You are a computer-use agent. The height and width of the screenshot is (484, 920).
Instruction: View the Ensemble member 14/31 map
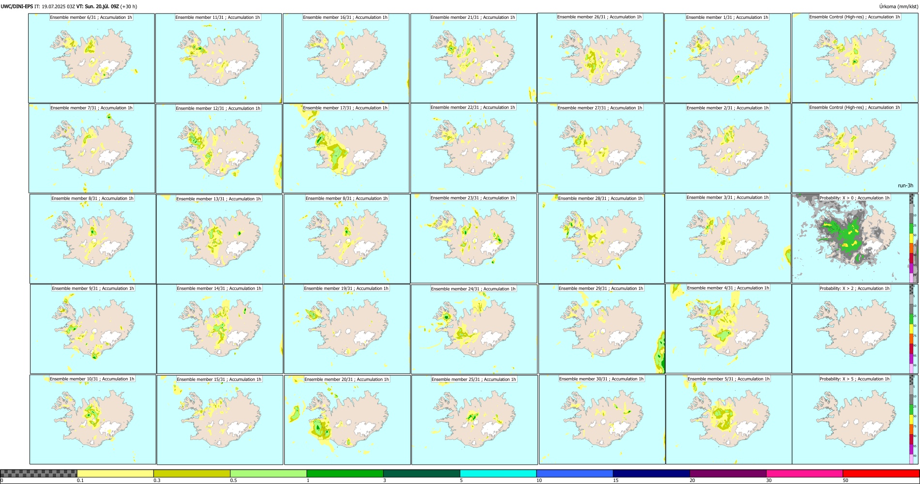220,329
